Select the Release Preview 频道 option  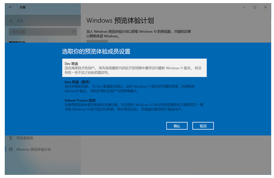80,100
